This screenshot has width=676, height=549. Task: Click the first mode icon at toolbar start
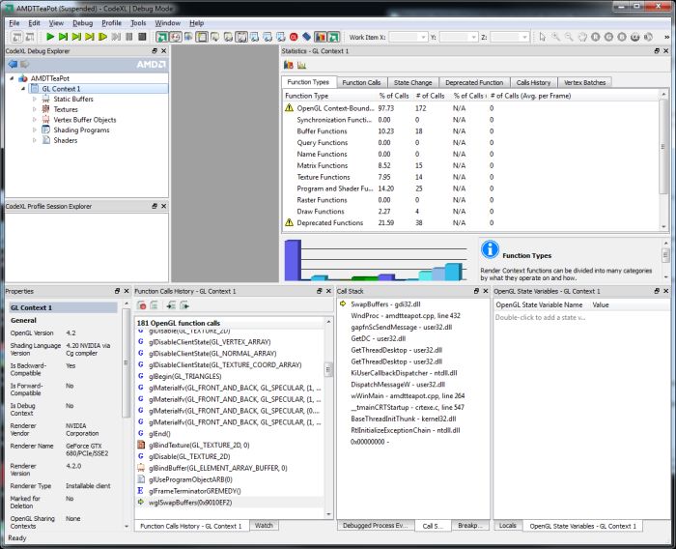(16, 37)
